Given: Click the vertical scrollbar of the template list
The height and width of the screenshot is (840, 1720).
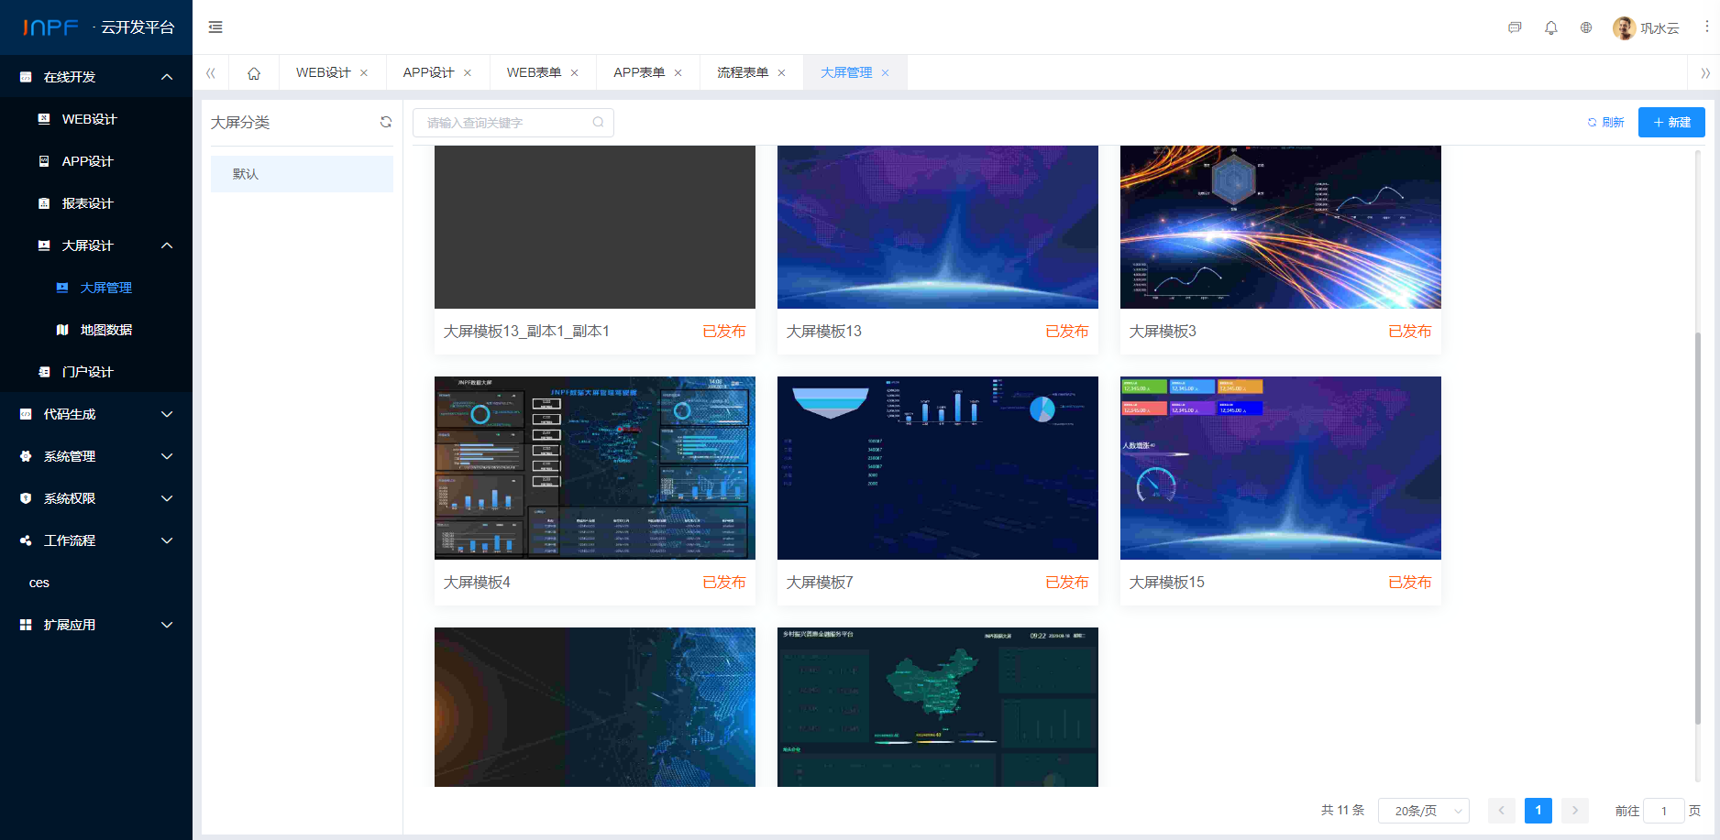Looking at the screenshot, I should [x=1698, y=527].
